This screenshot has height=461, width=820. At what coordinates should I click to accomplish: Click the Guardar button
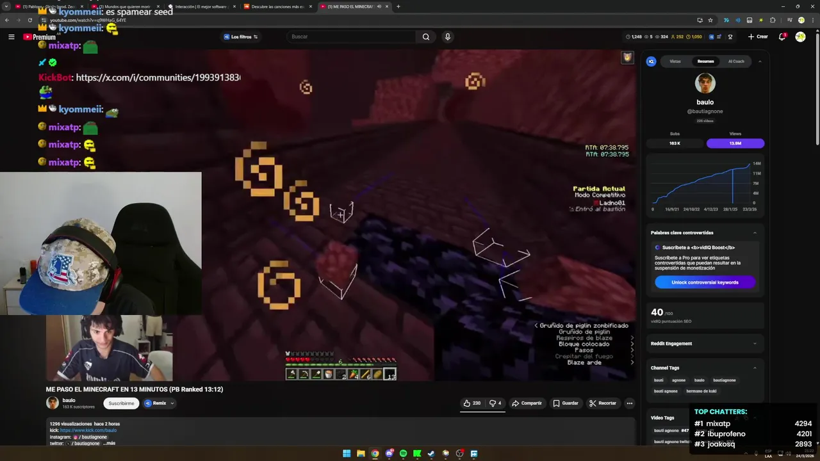coord(566,403)
